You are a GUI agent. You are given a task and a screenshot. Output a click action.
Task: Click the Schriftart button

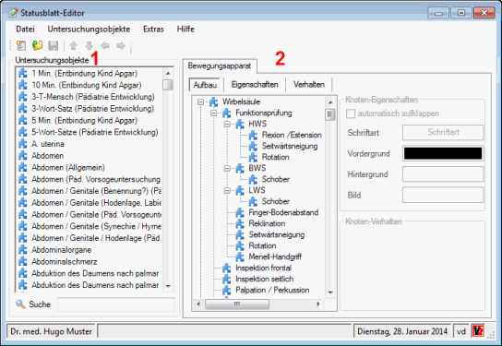[443, 132]
